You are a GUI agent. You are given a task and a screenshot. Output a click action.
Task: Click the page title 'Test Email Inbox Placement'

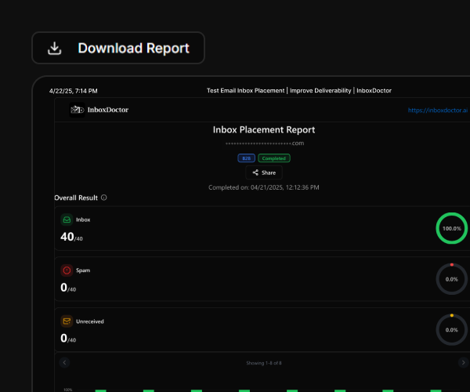[245, 91]
